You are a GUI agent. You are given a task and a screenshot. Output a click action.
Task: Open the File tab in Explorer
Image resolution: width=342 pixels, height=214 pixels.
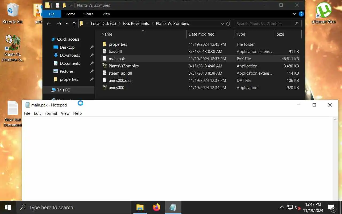pos(52,14)
